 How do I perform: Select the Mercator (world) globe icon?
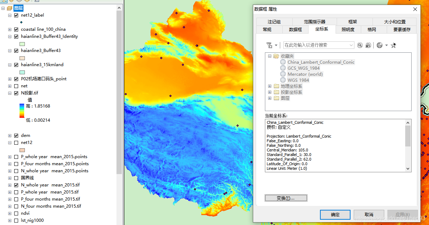(283, 74)
